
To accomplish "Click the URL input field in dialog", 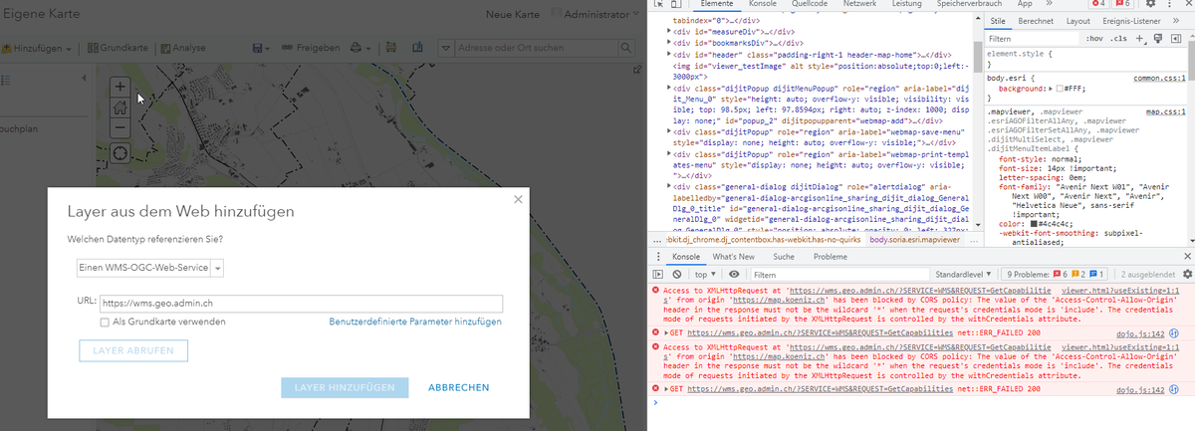I will point(300,305).
